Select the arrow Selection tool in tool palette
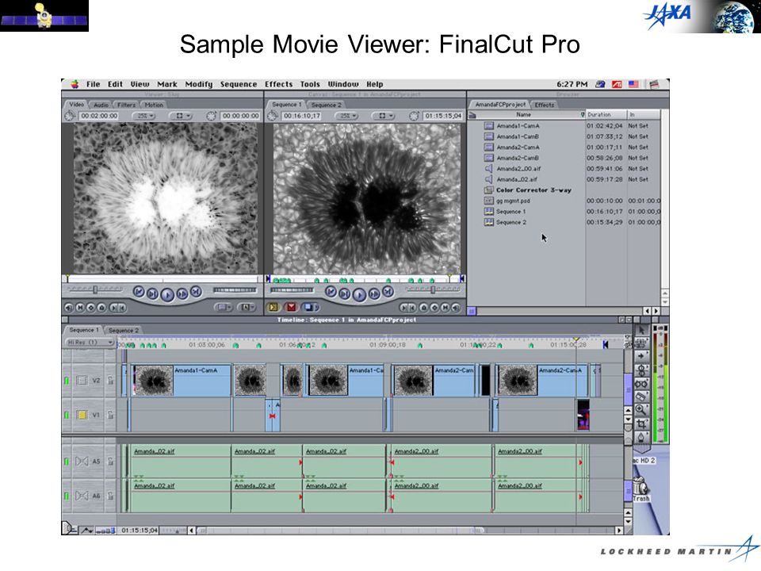 click(641, 330)
